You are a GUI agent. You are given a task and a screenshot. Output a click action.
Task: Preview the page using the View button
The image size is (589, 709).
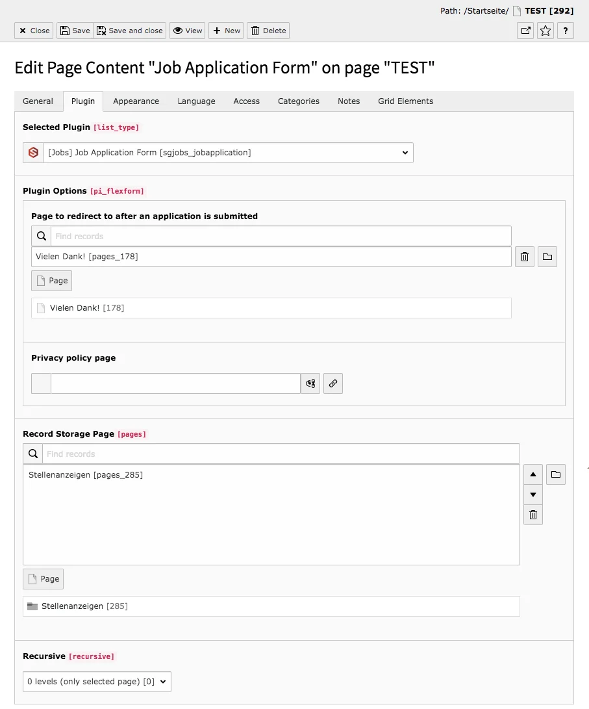coord(187,30)
